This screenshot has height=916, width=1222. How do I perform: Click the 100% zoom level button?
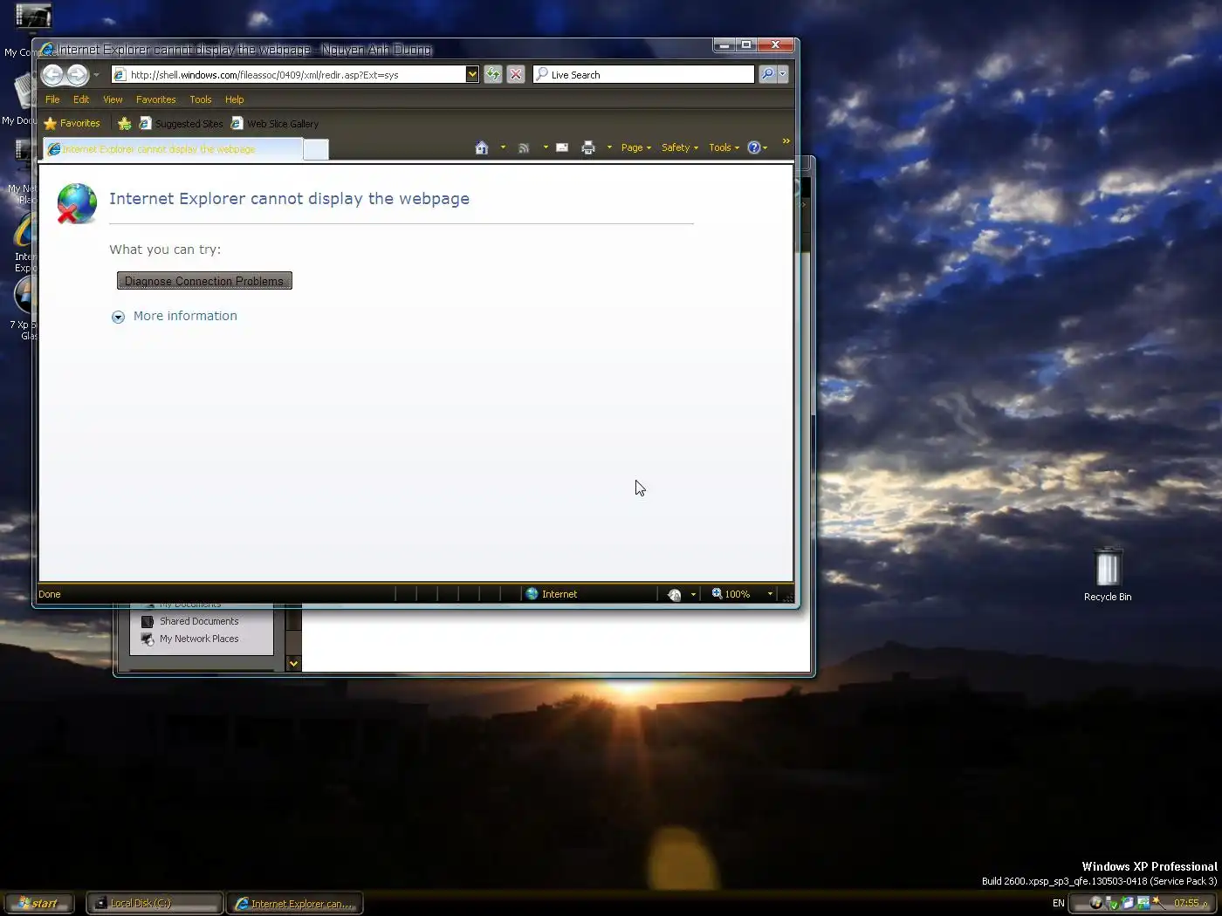pos(731,594)
